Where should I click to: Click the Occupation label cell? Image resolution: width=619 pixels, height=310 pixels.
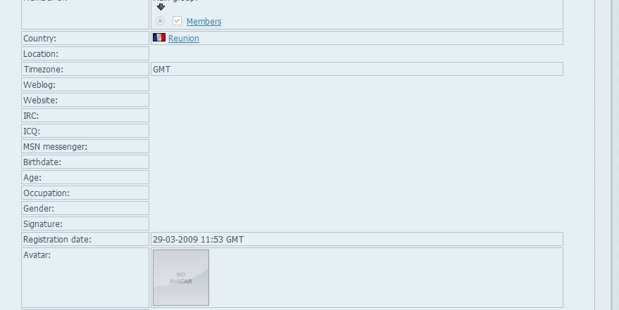click(x=85, y=193)
